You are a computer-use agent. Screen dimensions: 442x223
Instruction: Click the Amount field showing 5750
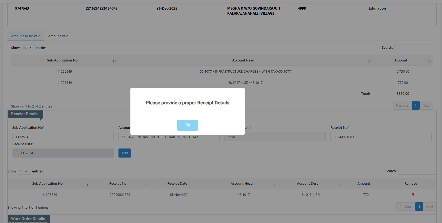[x=275, y=137]
